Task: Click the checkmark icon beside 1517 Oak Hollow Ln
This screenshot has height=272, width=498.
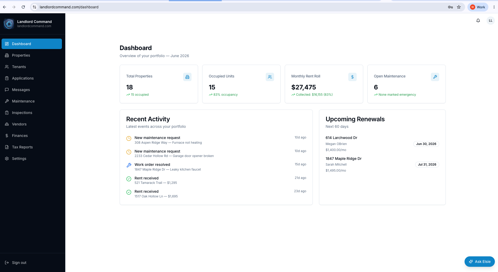Action: coord(129,192)
